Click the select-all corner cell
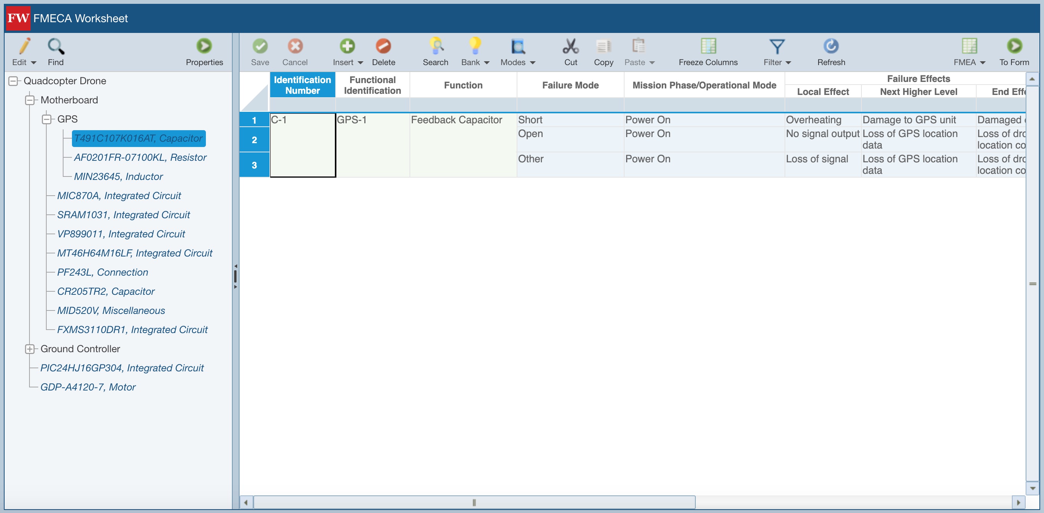Viewport: 1044px width, 513px height. (254, 93)
